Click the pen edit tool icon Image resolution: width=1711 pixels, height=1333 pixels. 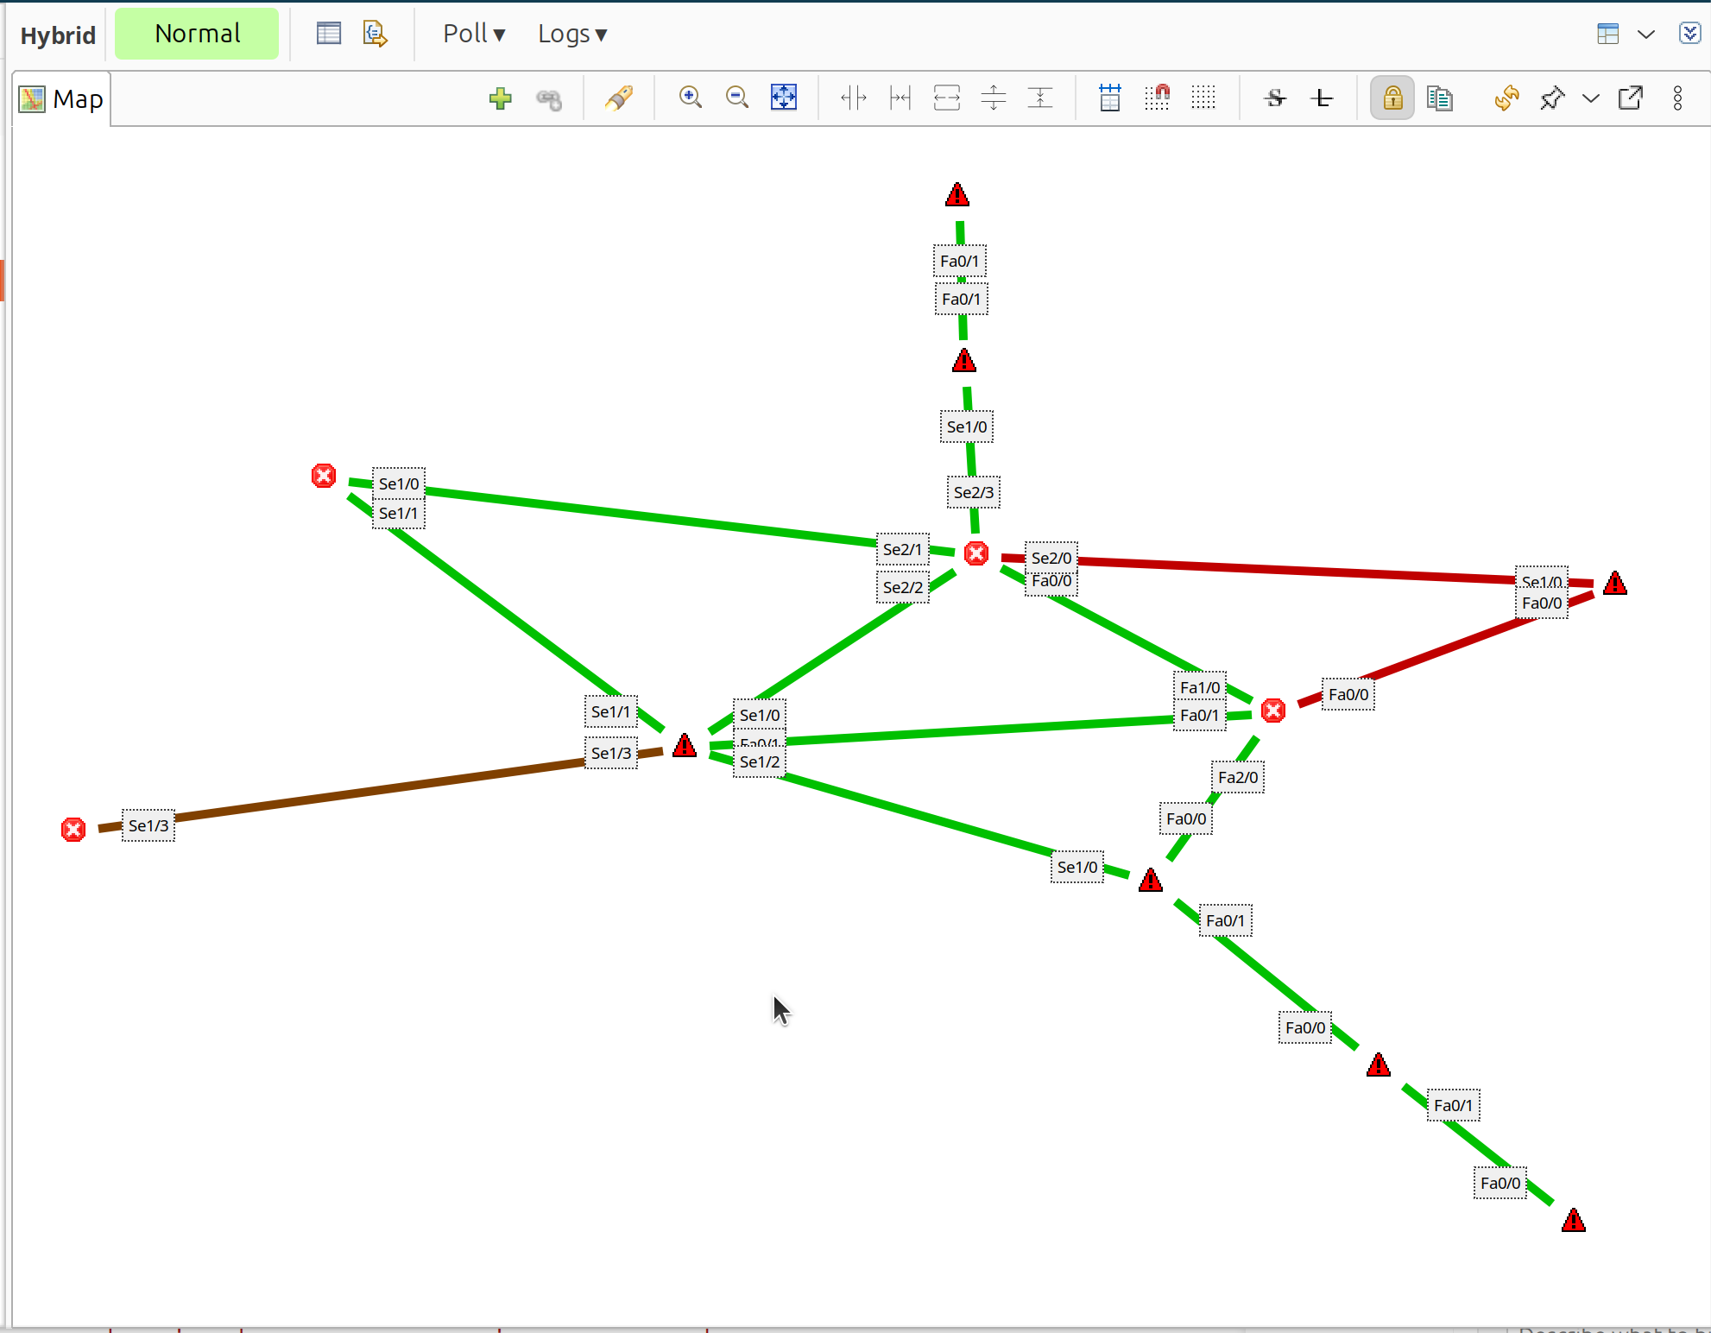(618, 98)
